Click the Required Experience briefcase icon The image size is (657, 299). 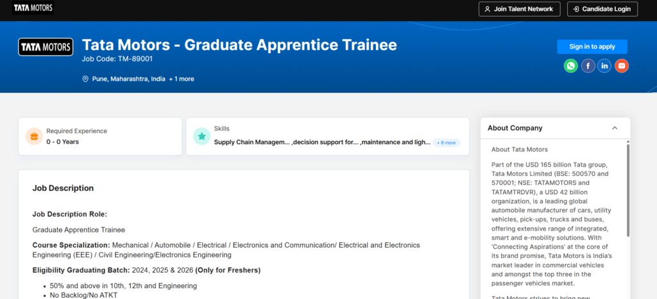pos(34,136)
